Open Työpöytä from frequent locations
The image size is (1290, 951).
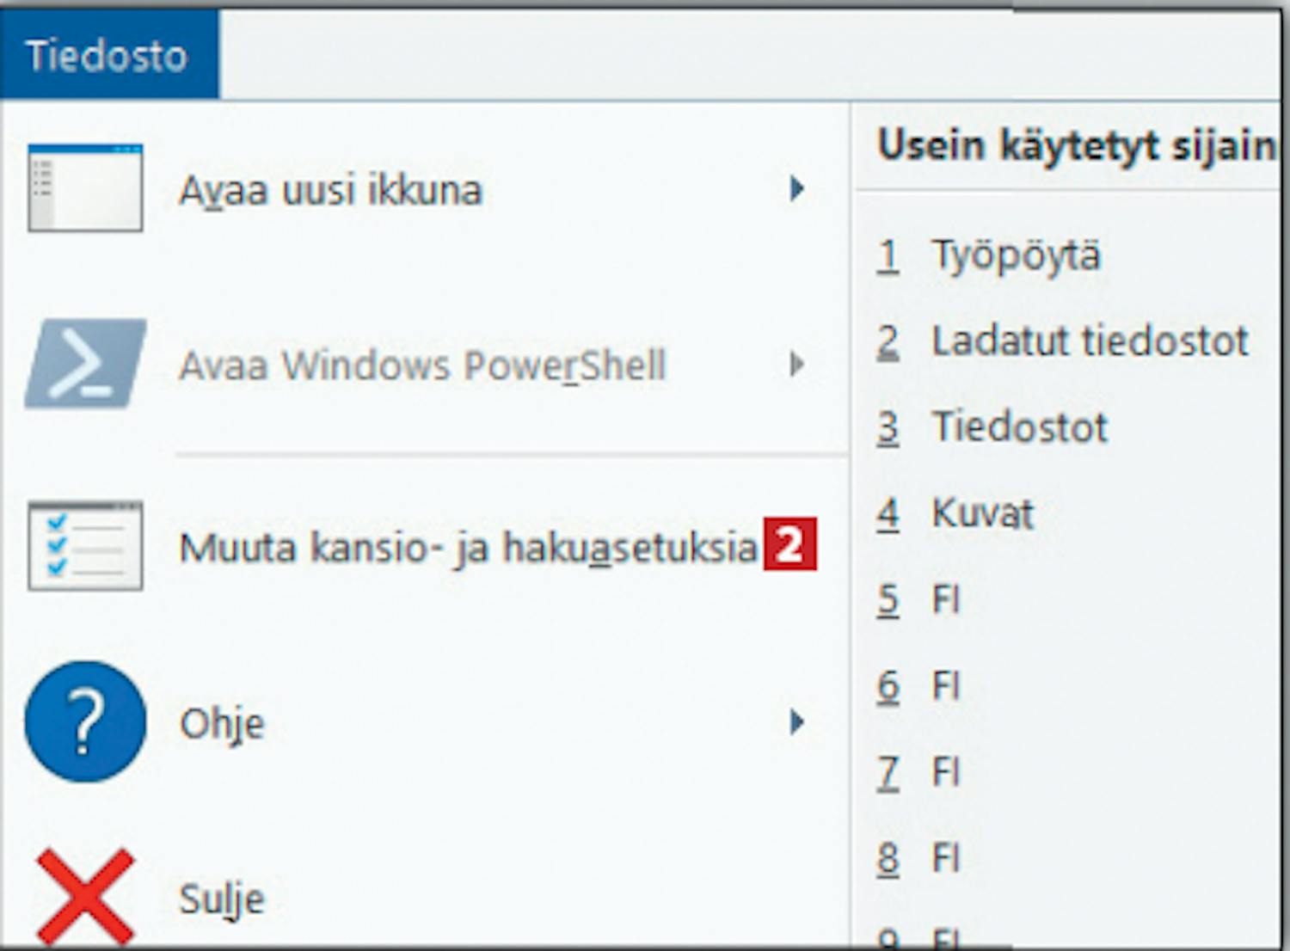[x=1016, y=255]
